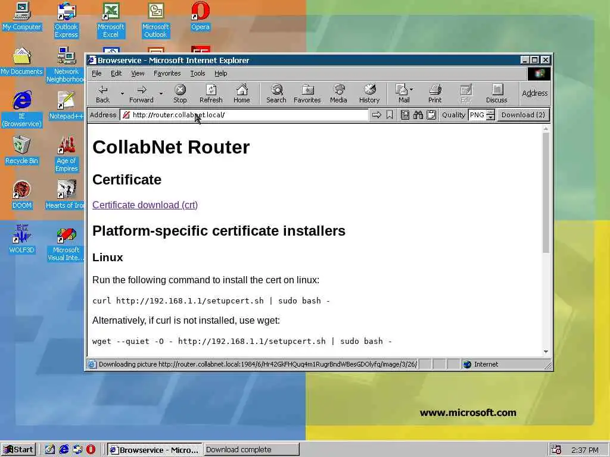610x457 pixels.
Task: Select the Outlook Express desktop icon
Action: coord(66,20)
